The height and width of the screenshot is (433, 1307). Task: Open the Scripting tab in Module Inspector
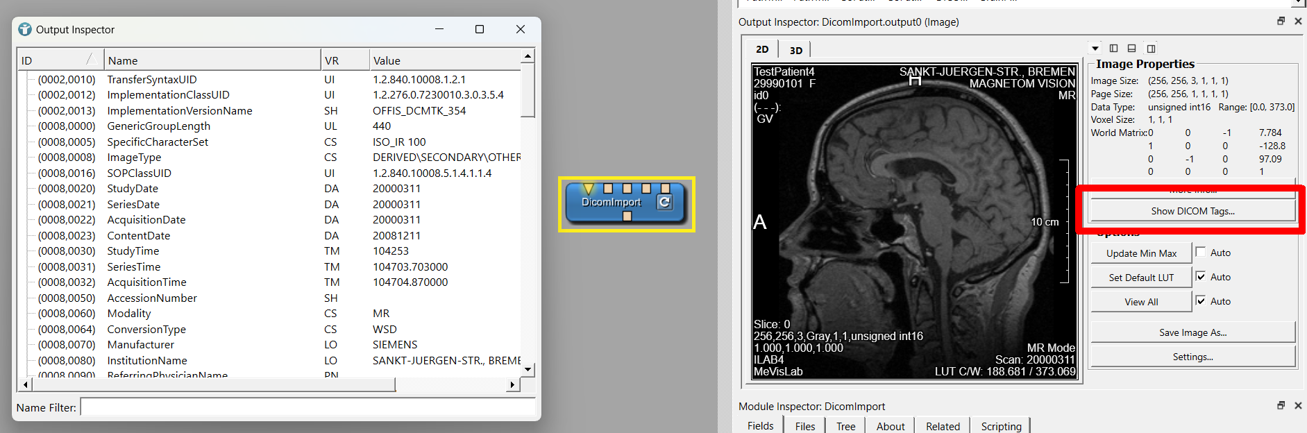(1000, 426)
